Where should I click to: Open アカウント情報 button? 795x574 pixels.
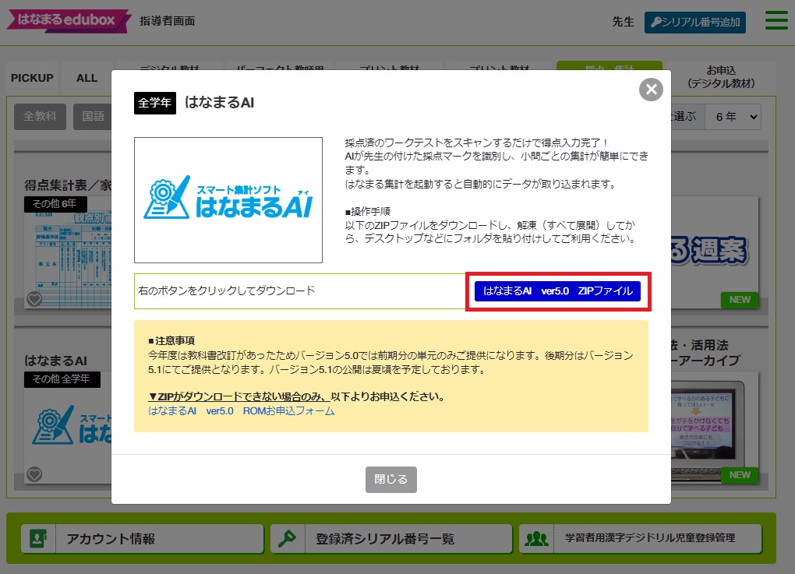click(x=143, y=538)
